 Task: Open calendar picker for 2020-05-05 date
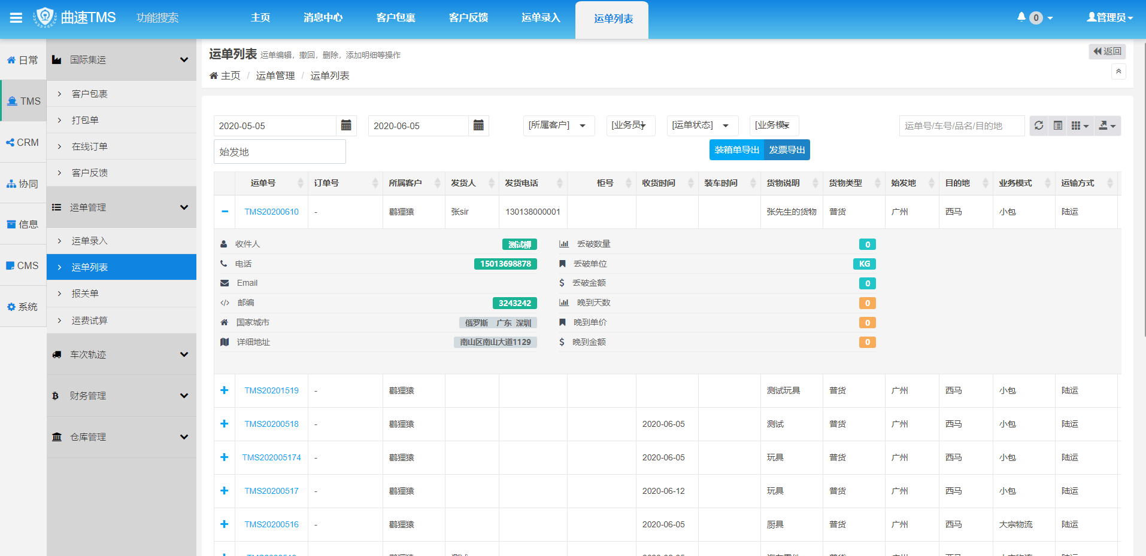pyautogui.click(x=346, y=126)
